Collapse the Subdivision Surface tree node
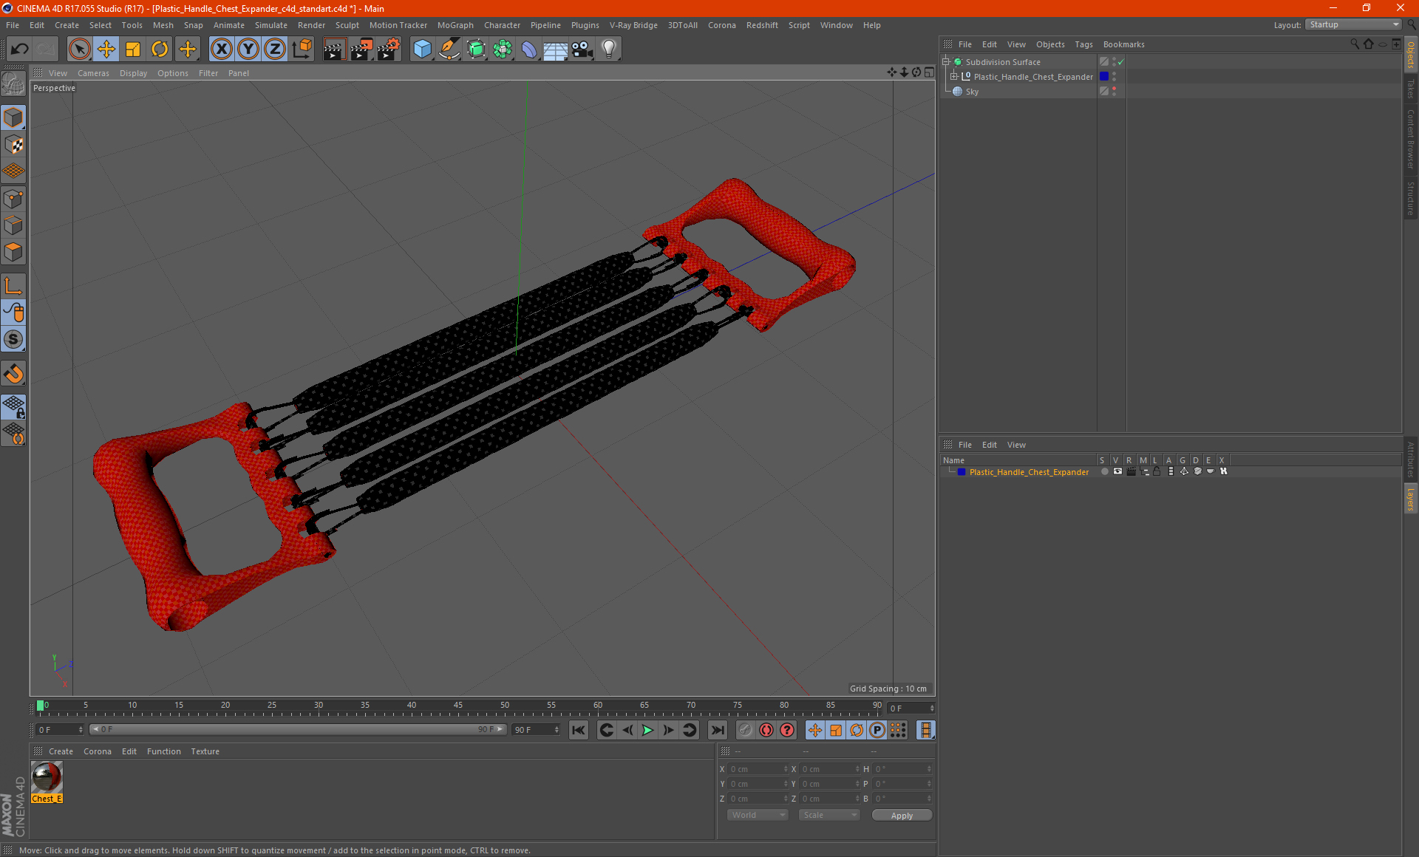 point(945,62)
